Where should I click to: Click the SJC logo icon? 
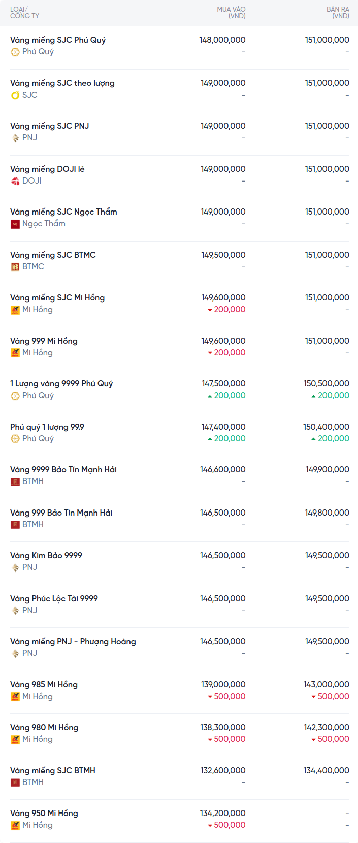coord(15,95)
